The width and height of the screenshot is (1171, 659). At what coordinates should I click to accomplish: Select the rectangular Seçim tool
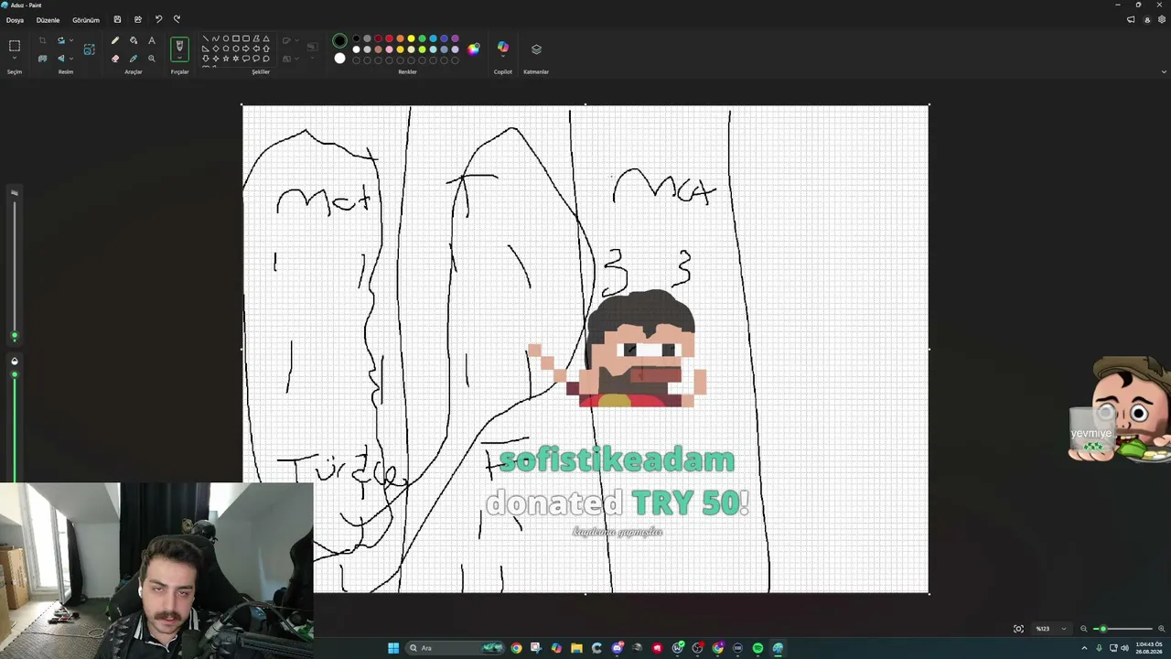(15, 45)
